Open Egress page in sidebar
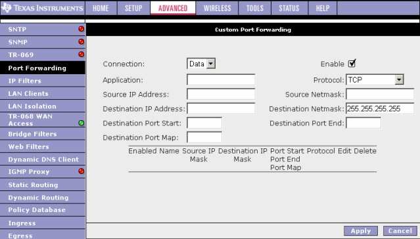Viewport: 420px width, 239px height. (42, 234)
